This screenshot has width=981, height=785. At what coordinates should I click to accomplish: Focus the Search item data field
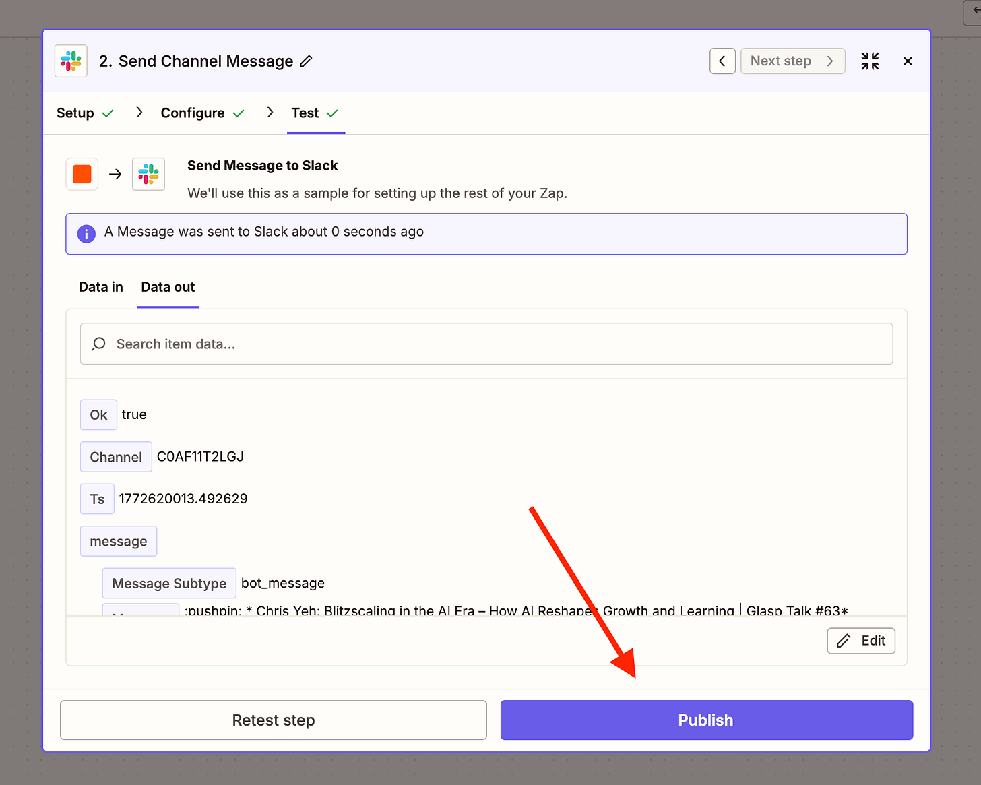(x=486, y=344)
